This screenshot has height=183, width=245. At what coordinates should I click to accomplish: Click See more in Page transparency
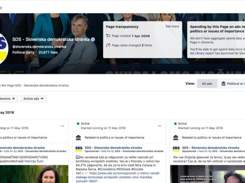pyautogui.click(x=172, y=26)
